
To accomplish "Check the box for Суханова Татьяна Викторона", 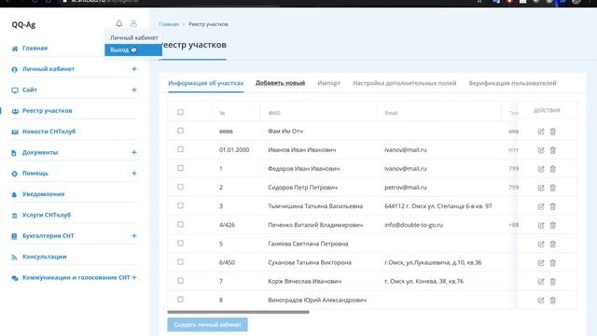I will (180, 261).
